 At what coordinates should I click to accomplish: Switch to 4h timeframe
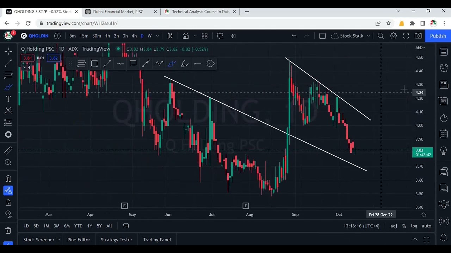coord(134,36)
